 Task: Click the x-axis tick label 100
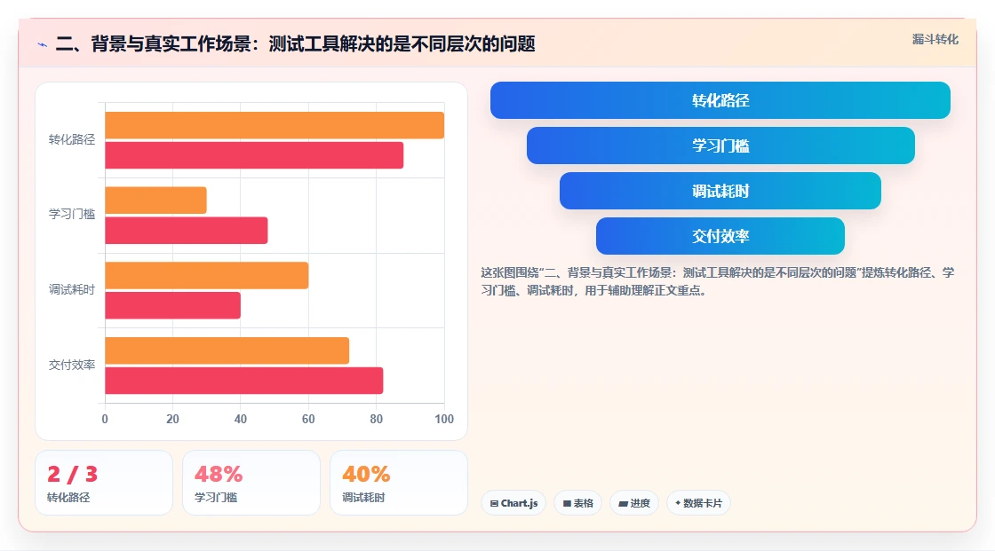tap(444, 419)
